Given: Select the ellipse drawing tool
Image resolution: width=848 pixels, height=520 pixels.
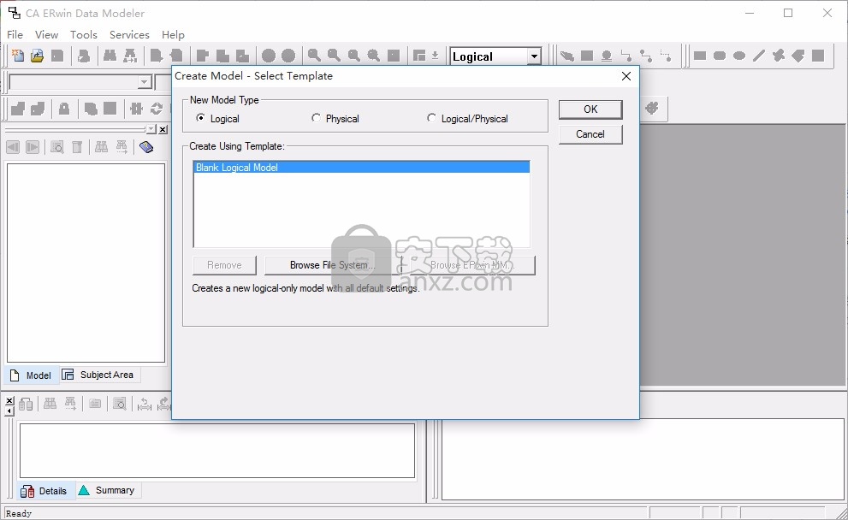Looking at the screenshot, I should tap(739, 56).
